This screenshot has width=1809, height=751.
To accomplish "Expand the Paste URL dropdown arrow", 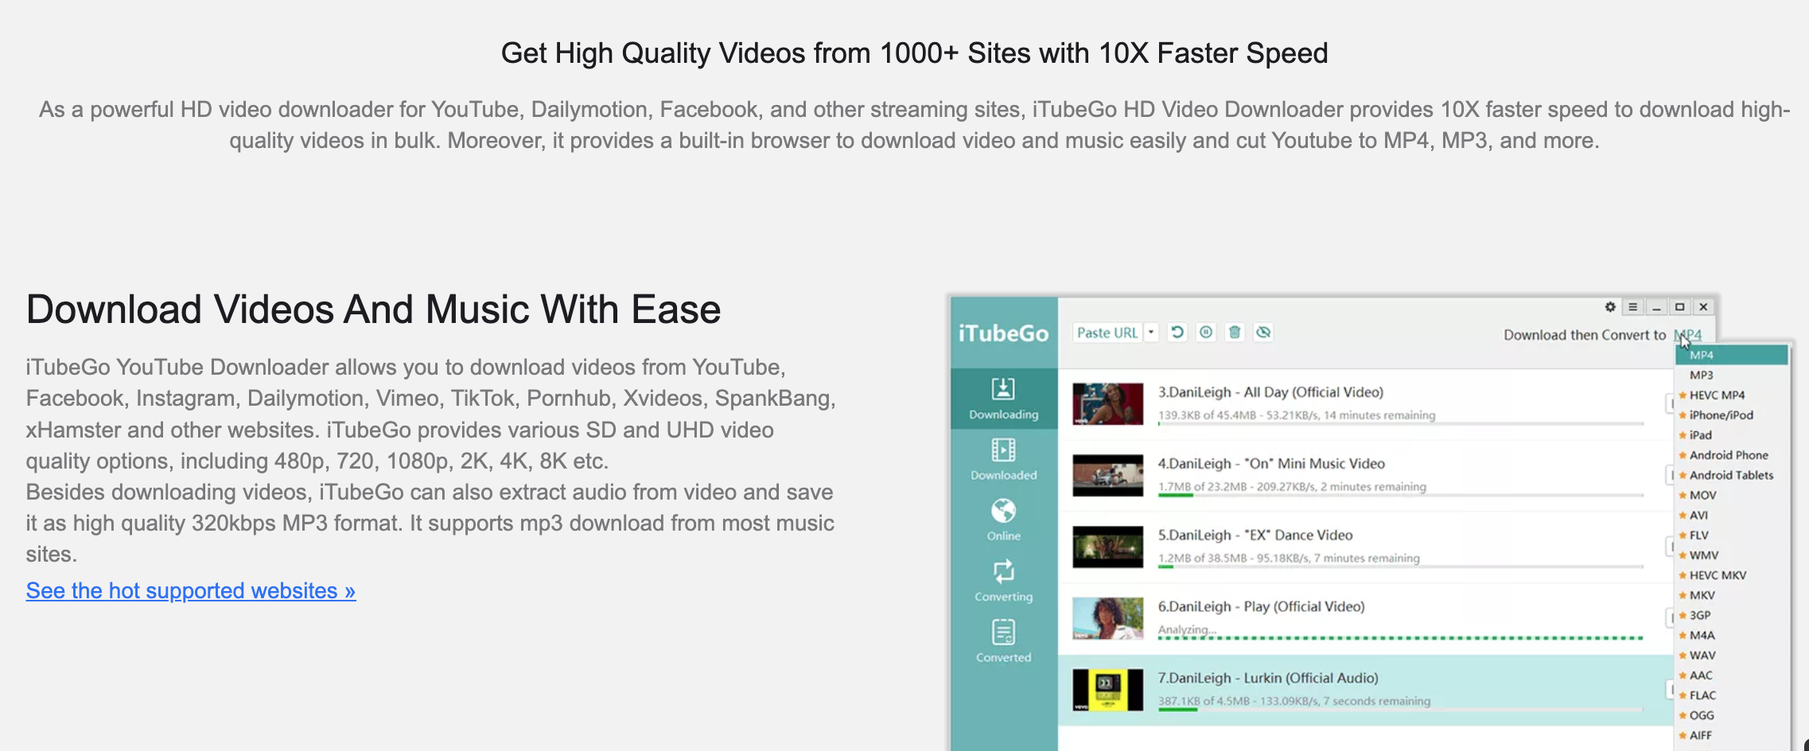I will click(1151, 333).
